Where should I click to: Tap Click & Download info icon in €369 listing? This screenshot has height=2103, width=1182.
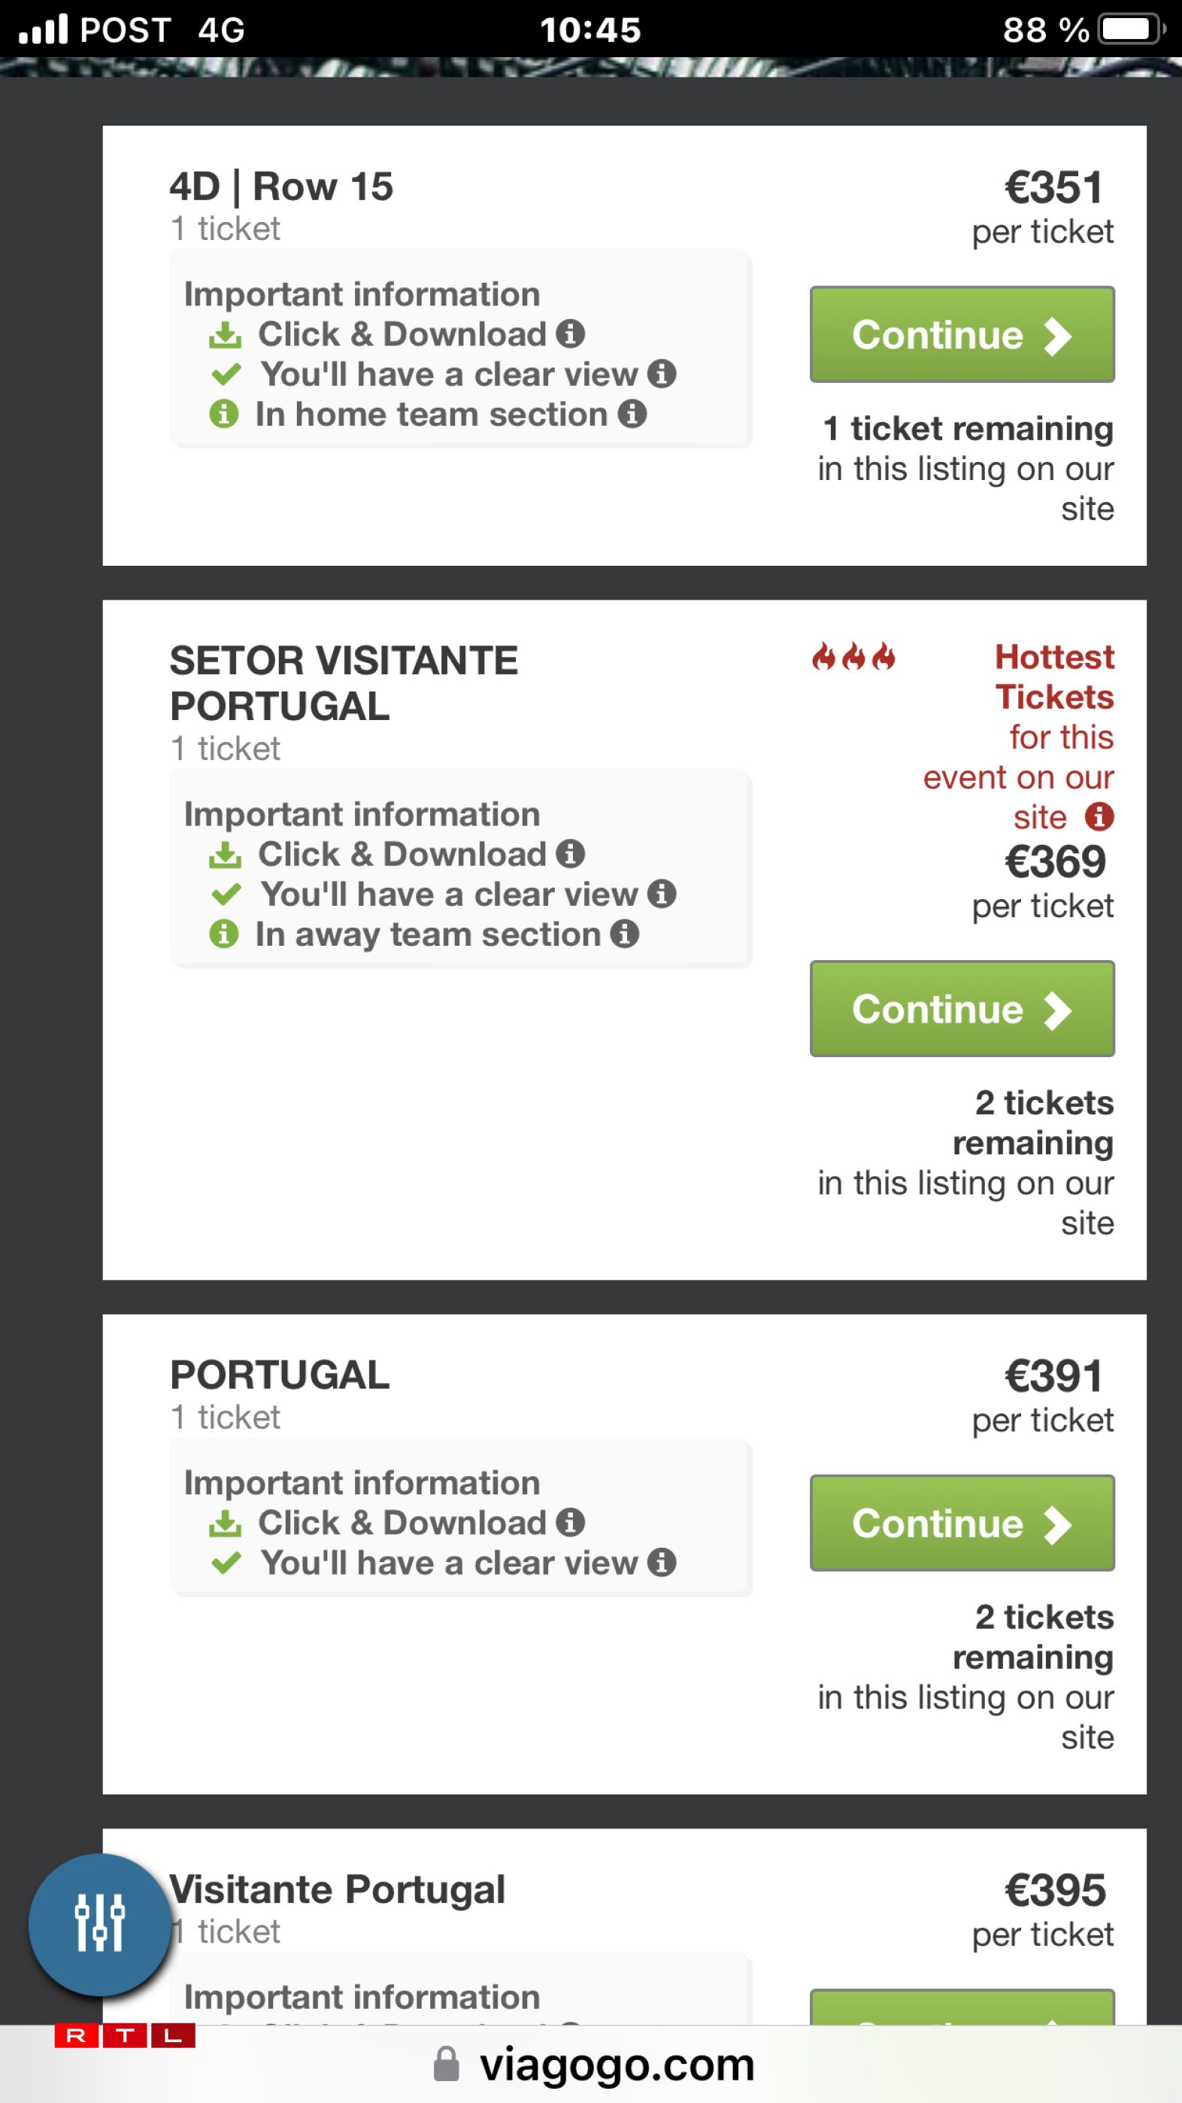tap(570, 854)
